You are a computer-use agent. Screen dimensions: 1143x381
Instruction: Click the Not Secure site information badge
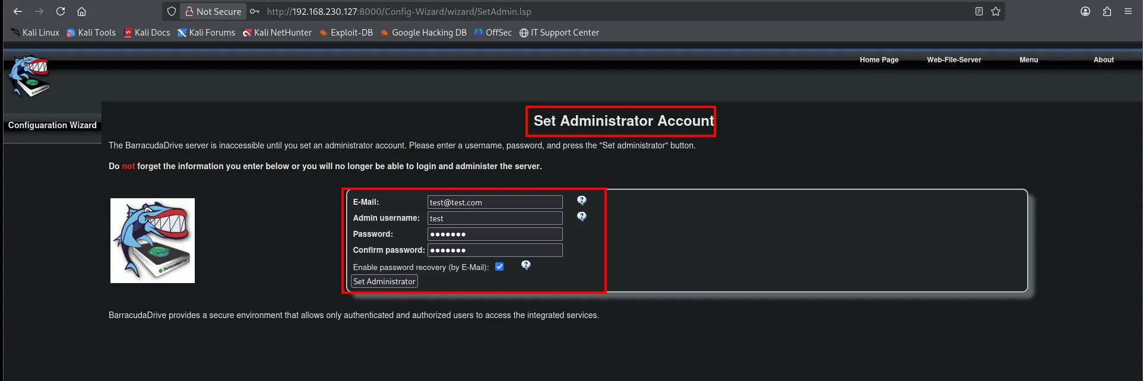click(213, 11)
